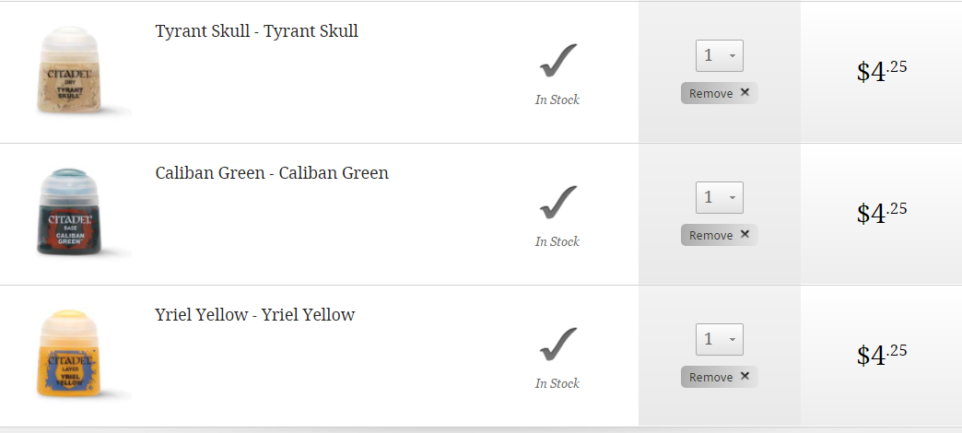Remove Caliban Green from the cart
Screen dimensions: 962x433
tap(719, 235)
